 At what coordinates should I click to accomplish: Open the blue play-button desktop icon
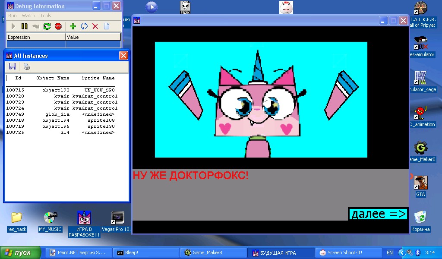coord(152,7)
